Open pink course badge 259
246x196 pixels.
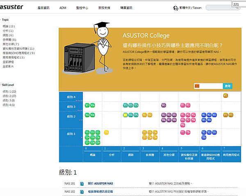coord(182,125)
